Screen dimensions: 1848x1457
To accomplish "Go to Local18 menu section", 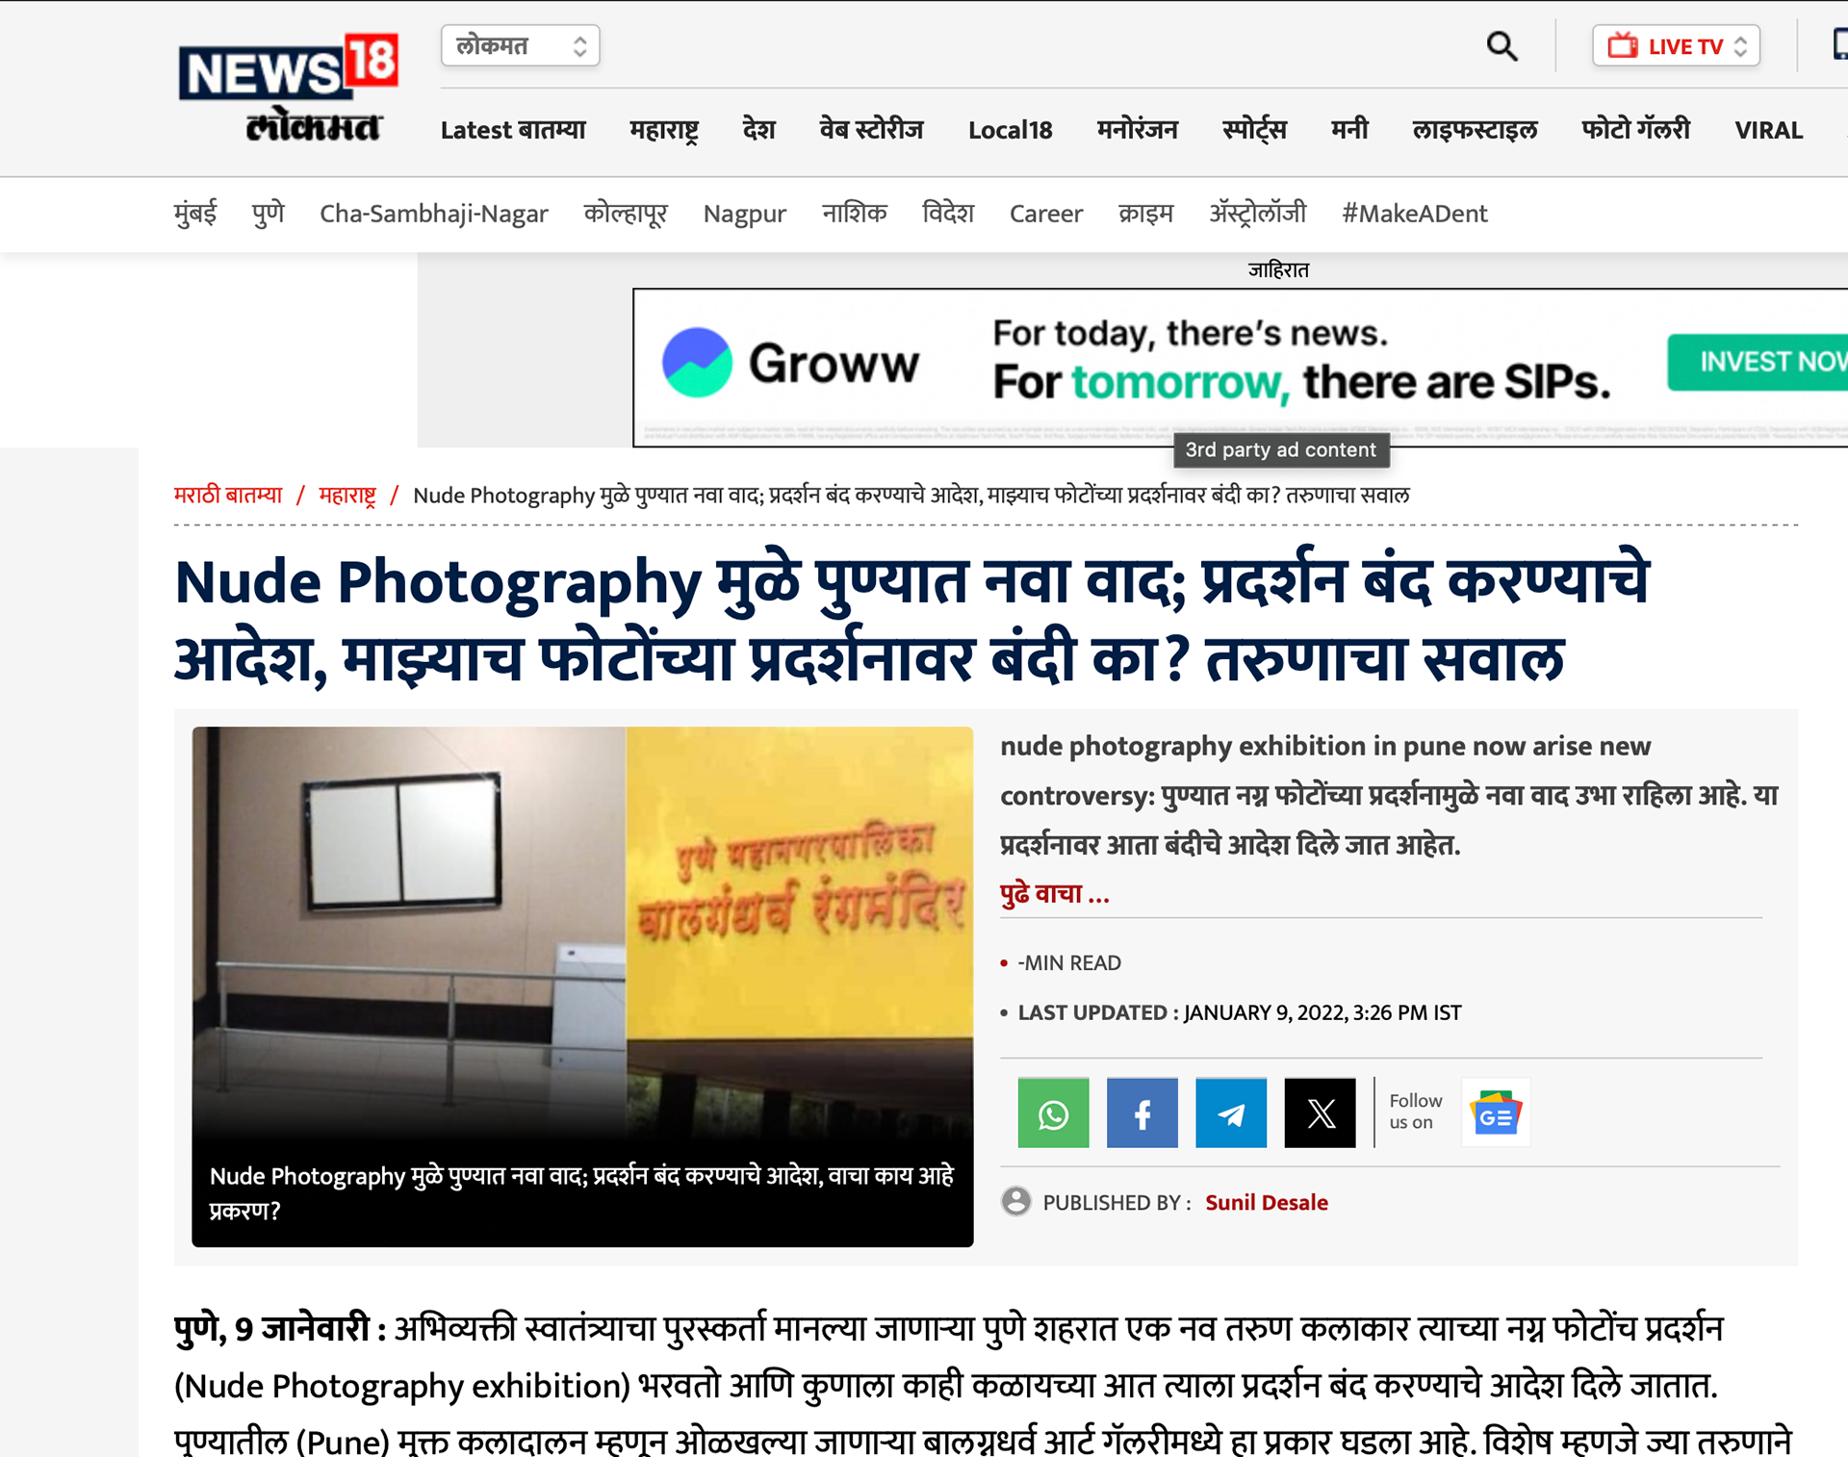I will pyautogui.click(x=1010, y=130).
